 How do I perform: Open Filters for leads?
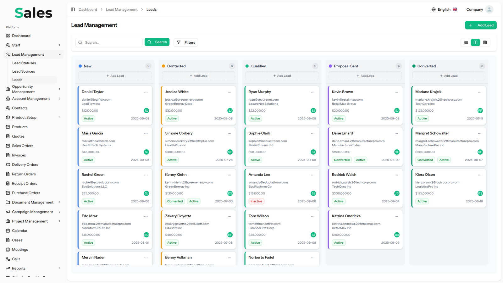(186, 42)
